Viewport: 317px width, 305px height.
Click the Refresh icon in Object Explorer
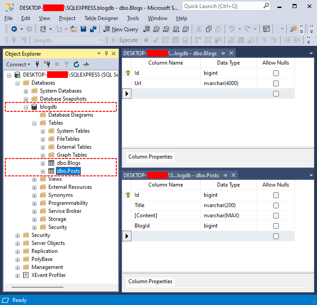coord(76,64)
